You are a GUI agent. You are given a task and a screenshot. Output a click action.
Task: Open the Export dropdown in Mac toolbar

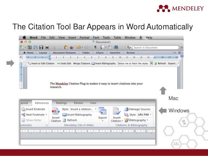[173, 64]
